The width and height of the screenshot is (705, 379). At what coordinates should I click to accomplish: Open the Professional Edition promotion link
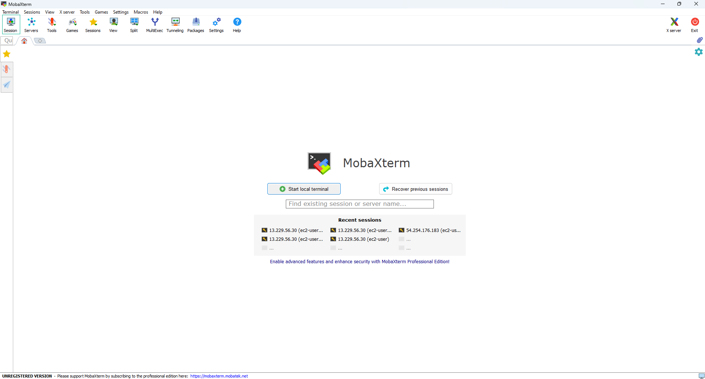pyautogui.click(x=360, y=262)
